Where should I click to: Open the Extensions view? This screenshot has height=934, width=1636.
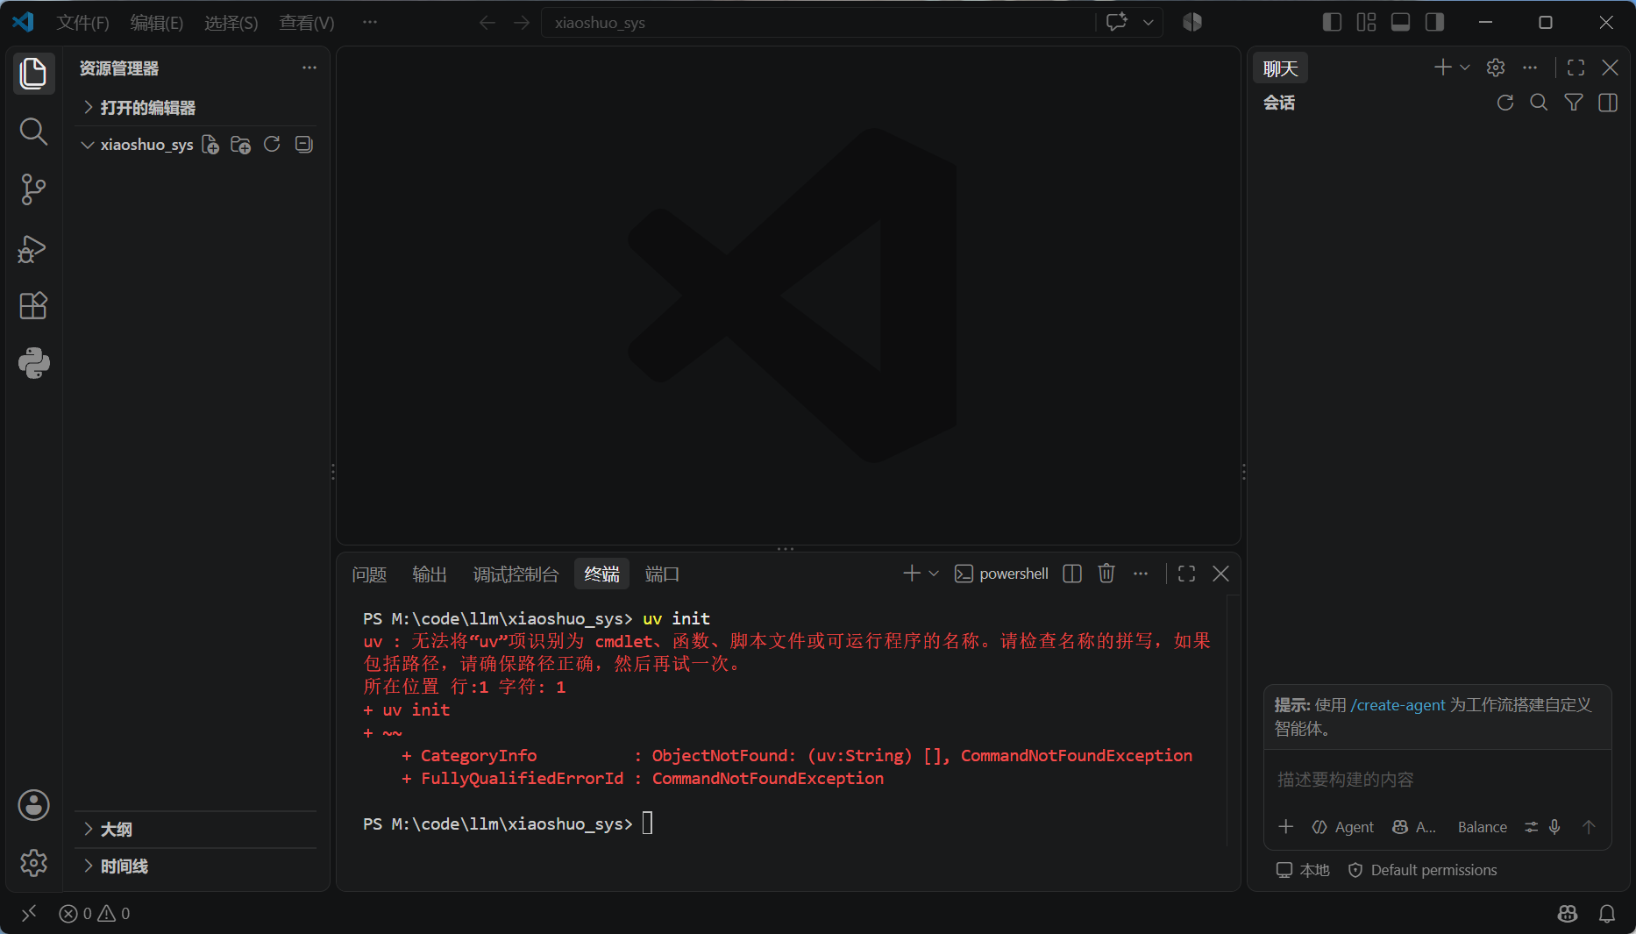[x=33, y=306]
